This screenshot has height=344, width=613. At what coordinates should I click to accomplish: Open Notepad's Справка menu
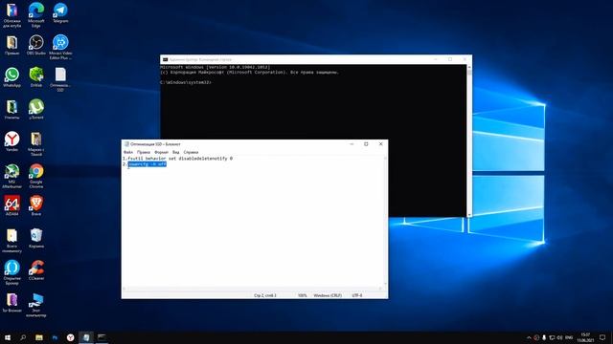191,152
